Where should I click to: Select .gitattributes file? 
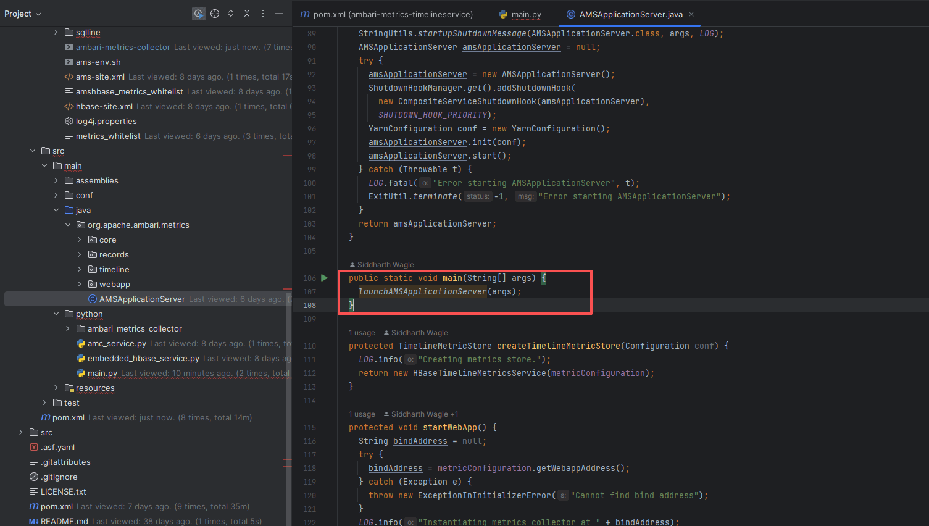[x=65, y=462]
